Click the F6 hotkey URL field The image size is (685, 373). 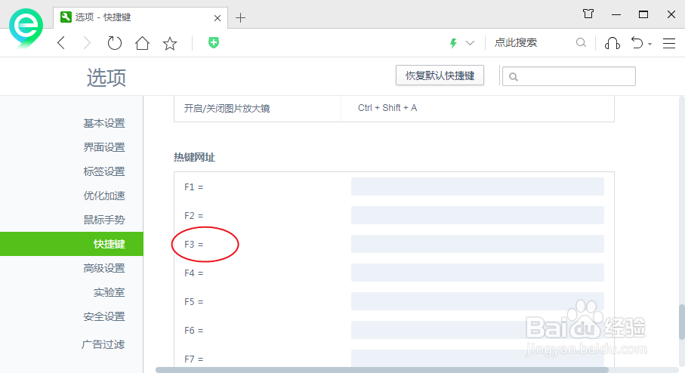point(477,330)
